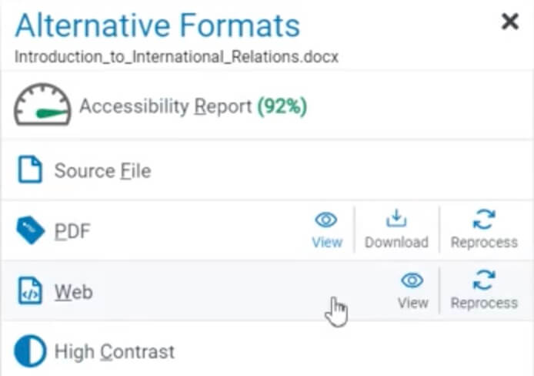Select the PDF format label
The image size is (534, 376).
72,232
